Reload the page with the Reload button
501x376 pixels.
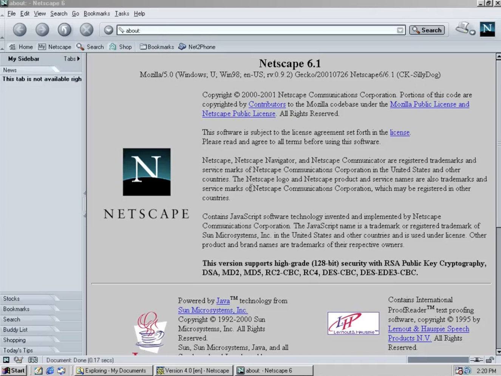(x=64, y=30)
